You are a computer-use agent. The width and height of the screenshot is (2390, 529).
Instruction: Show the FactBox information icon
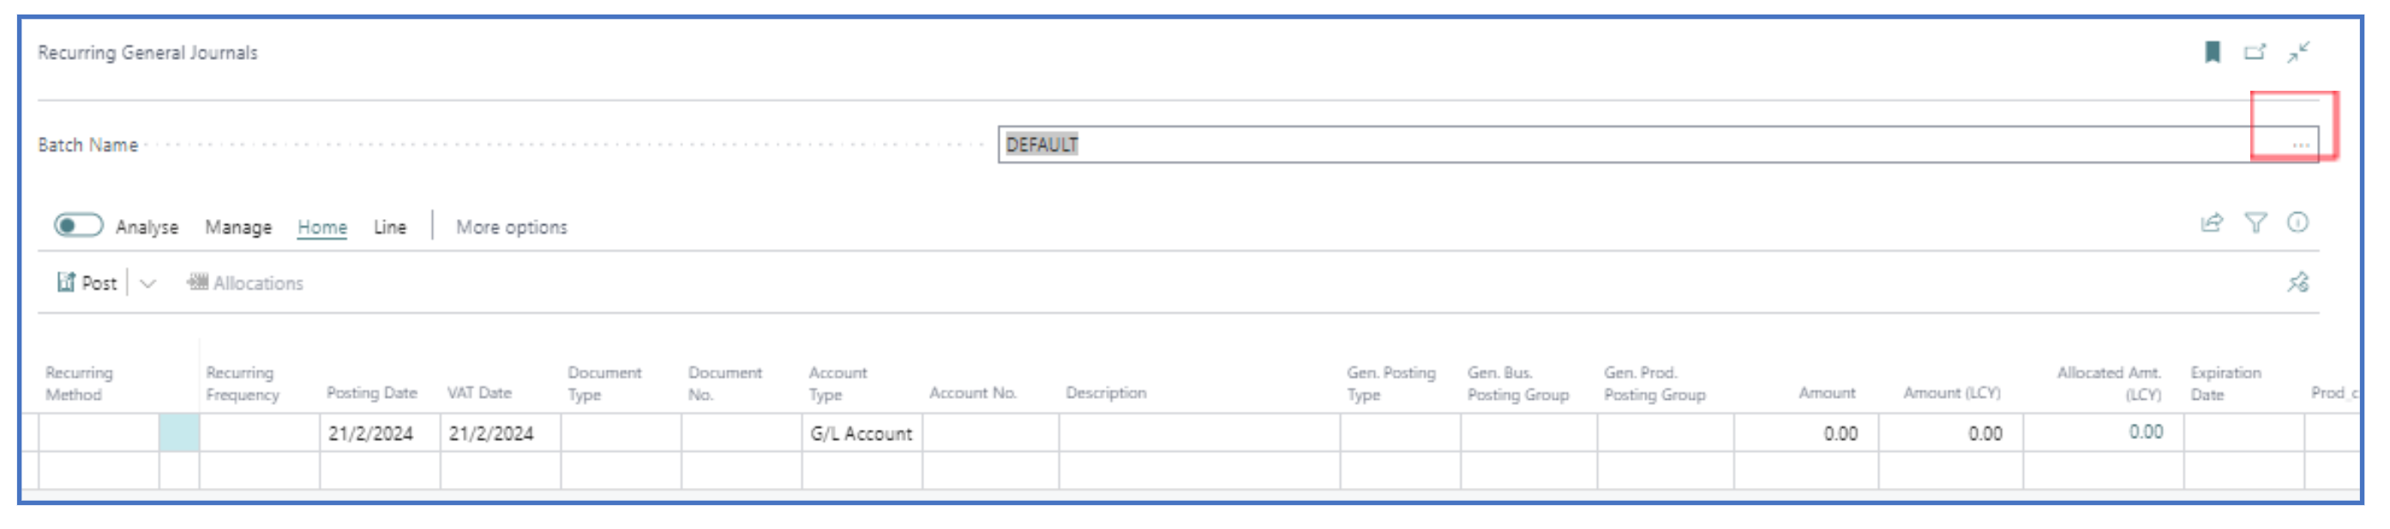tap(2297, 223)
